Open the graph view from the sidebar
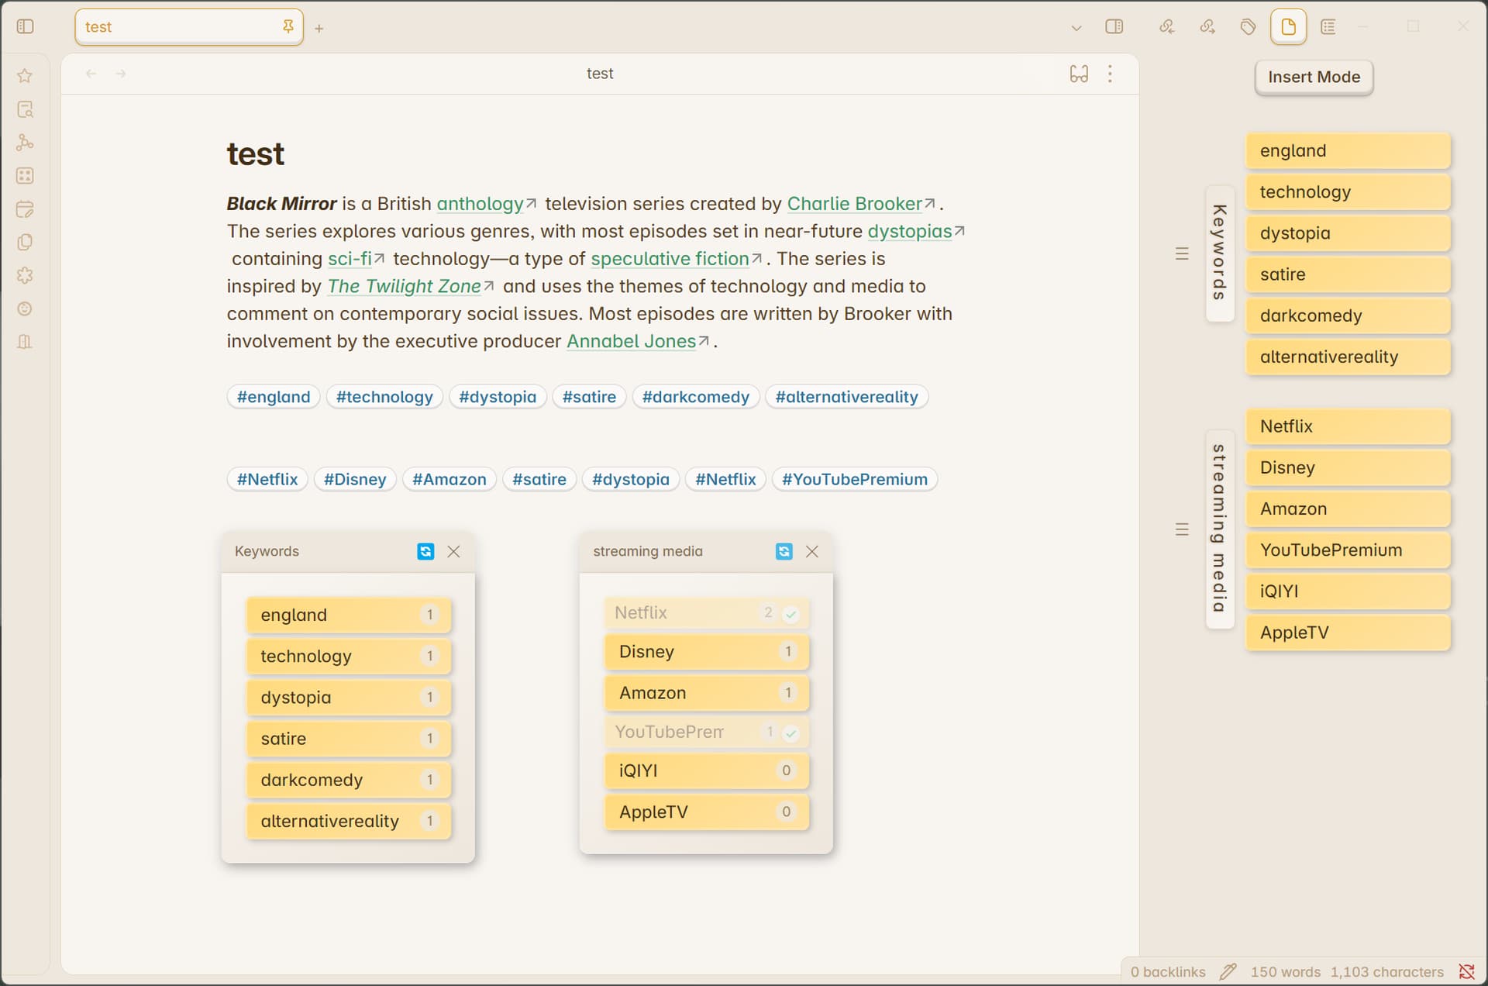Image resolution: width=1488 pixels, height=986 pixels. coord(26,143)
